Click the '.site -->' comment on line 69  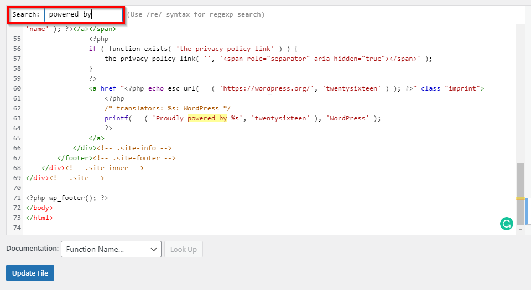pos(77,178)
